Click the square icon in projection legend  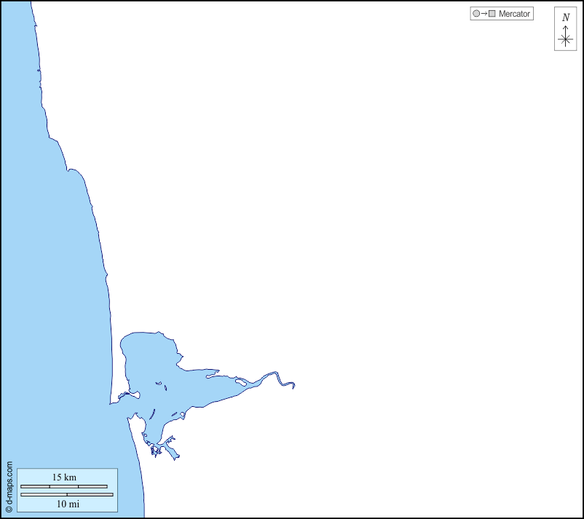pos(492,14)
